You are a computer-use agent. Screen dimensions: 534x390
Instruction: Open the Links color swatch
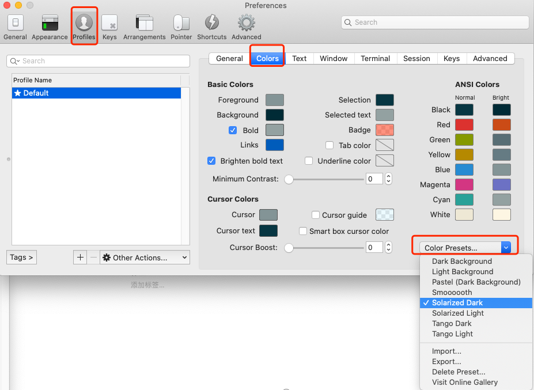point(275,145)
